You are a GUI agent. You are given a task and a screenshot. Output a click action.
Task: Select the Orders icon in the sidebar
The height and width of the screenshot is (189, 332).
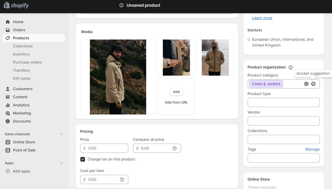click(x=8, y=30)
